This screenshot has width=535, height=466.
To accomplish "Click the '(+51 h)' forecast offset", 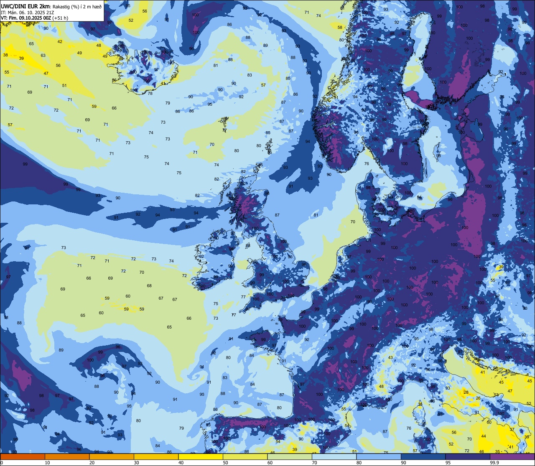I will pyautogui.click(x=61, y=18).
